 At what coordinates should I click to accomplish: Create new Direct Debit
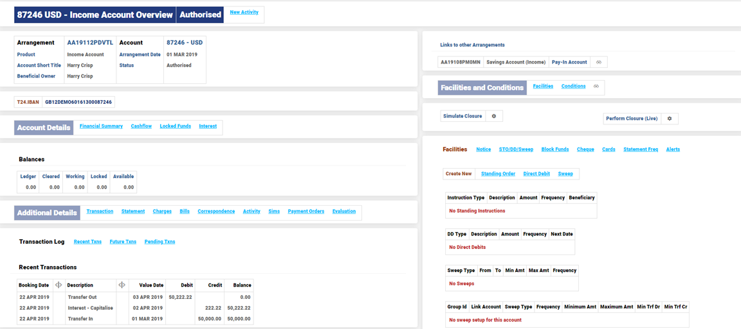click(536, 174)
